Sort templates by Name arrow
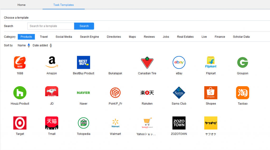The image size is (270, 150). pos(29,45)
